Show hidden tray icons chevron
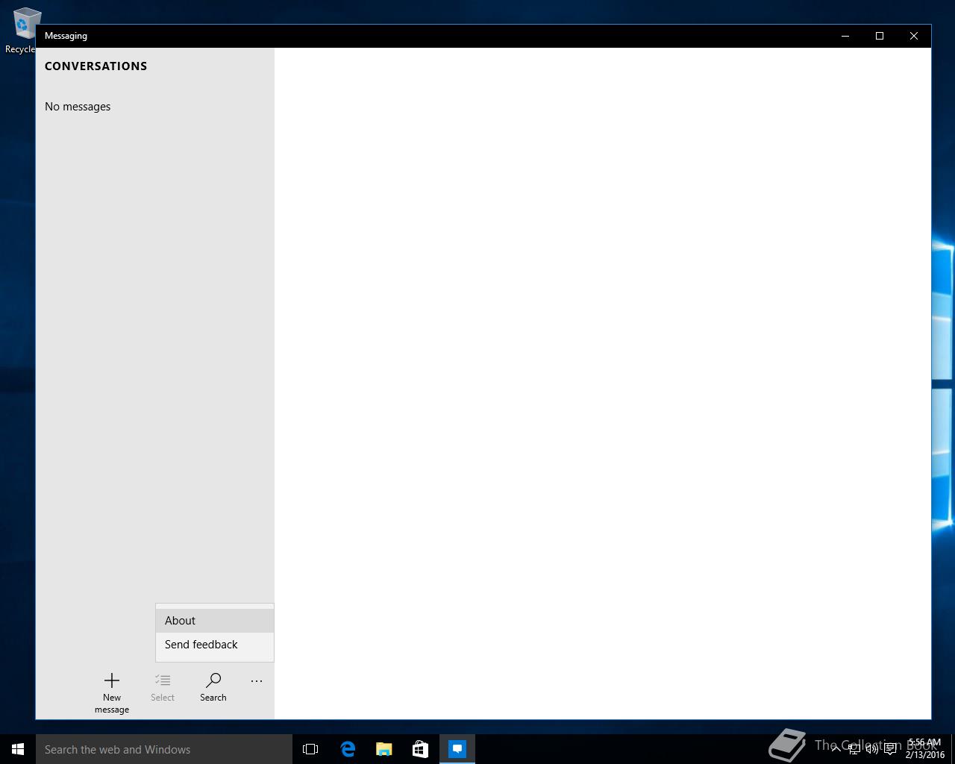 pyautogui.click(x=836, y=749)
